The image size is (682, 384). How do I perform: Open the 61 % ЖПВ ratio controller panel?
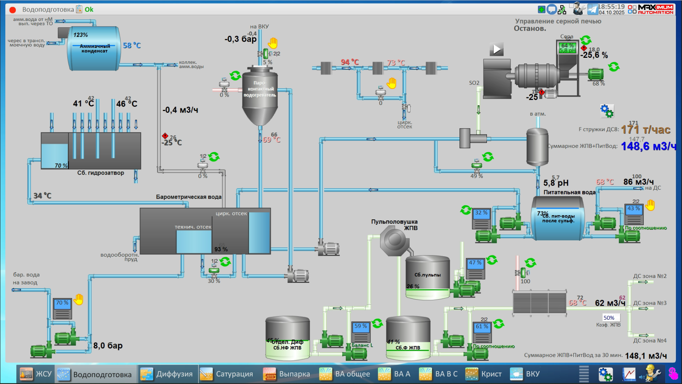[482, 332]
